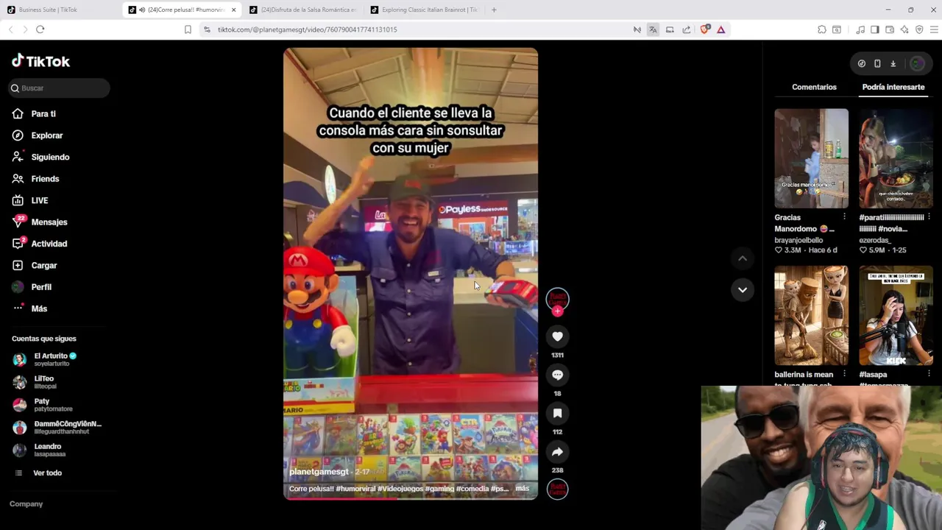Go to Explorar page
Viewport: 942px width, 530px height.
pyautogui.click(x=38, y=135)
